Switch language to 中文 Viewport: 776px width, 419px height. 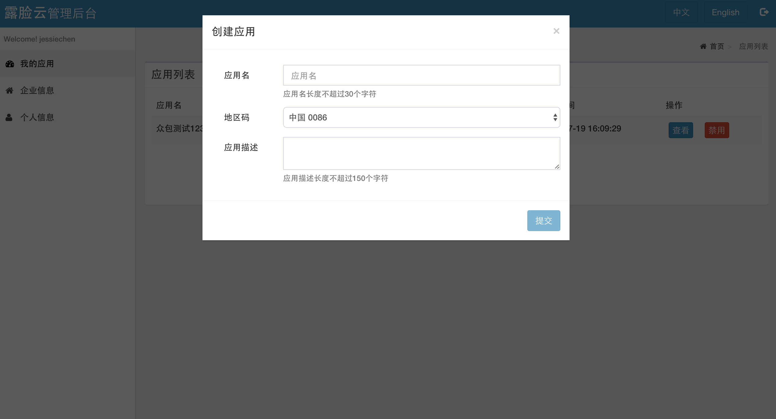point(681,12)
